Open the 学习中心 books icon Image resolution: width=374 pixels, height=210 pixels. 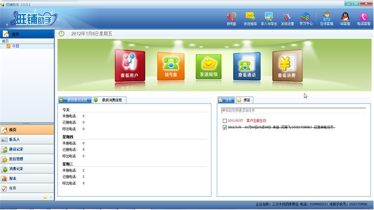tap(305, 18)
